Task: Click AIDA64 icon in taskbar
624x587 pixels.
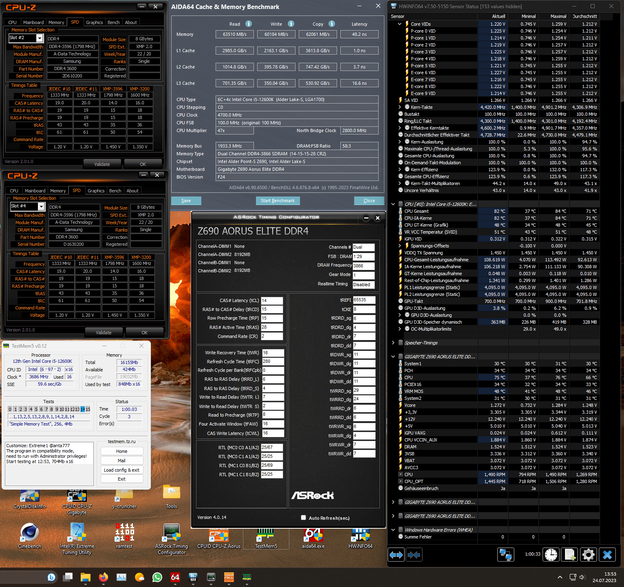Action: point(175,577)
